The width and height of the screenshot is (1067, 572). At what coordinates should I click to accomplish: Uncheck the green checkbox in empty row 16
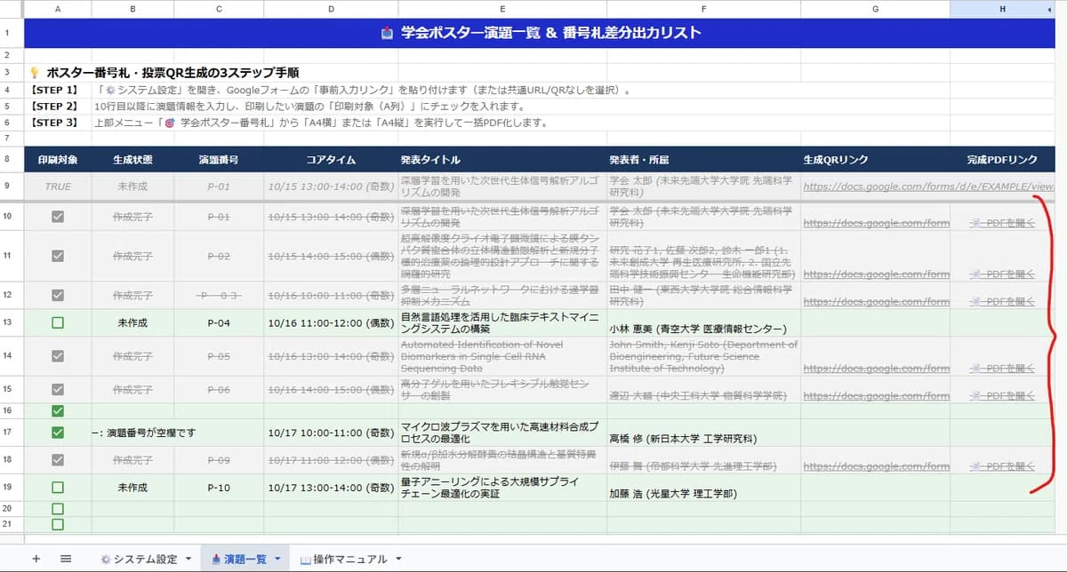(x=58, y=411)
